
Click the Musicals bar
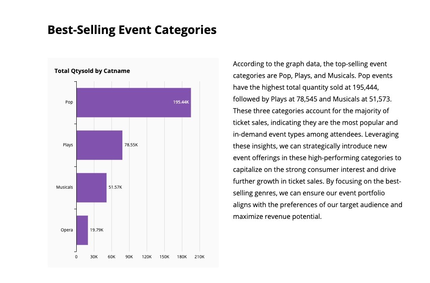91,187
